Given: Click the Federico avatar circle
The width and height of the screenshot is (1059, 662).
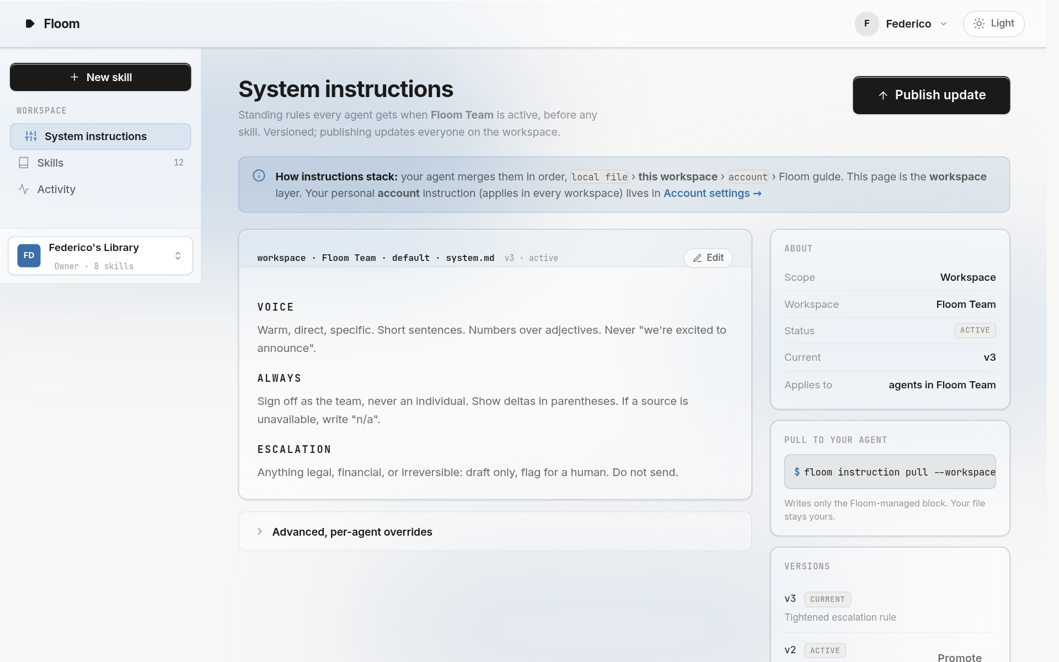Looking at the screenshot, I should 867,24.
